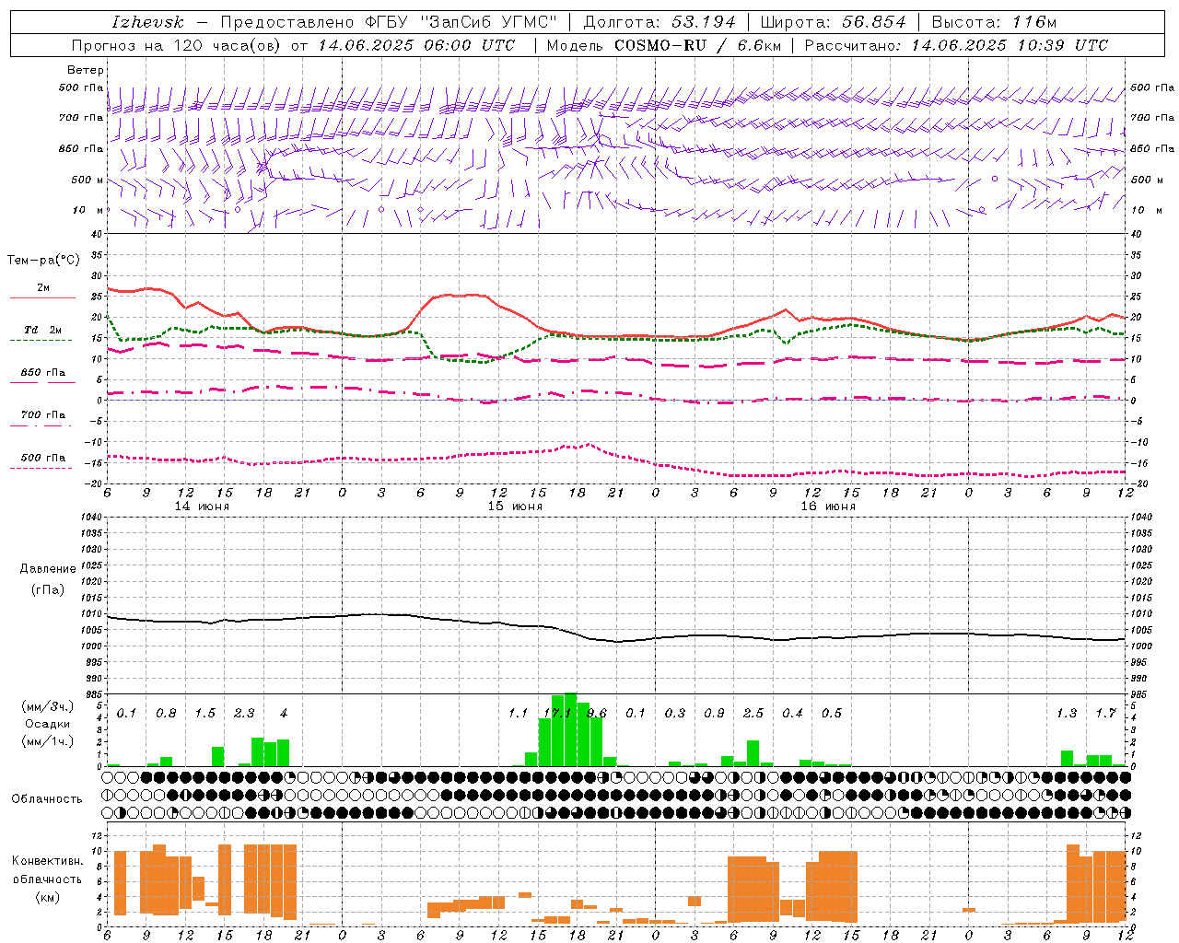Viewport: 1179px width, 943px height.
Task: Click the 'Прогноз на 120 часа(ов)' header text
Action: pyautogui.click(x=177, y=45)
